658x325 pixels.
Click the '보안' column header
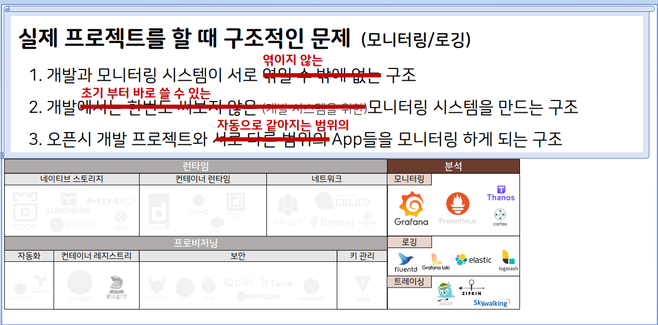pos(238,256)
